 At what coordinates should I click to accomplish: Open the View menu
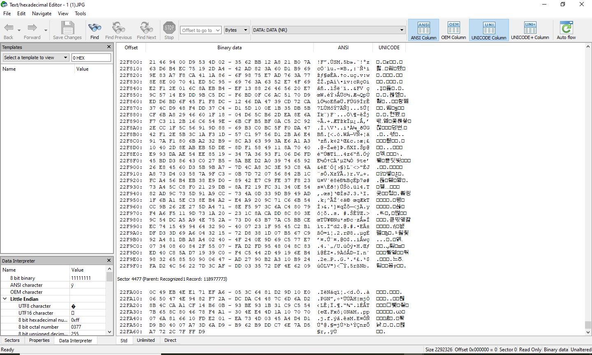coord(63,13)
